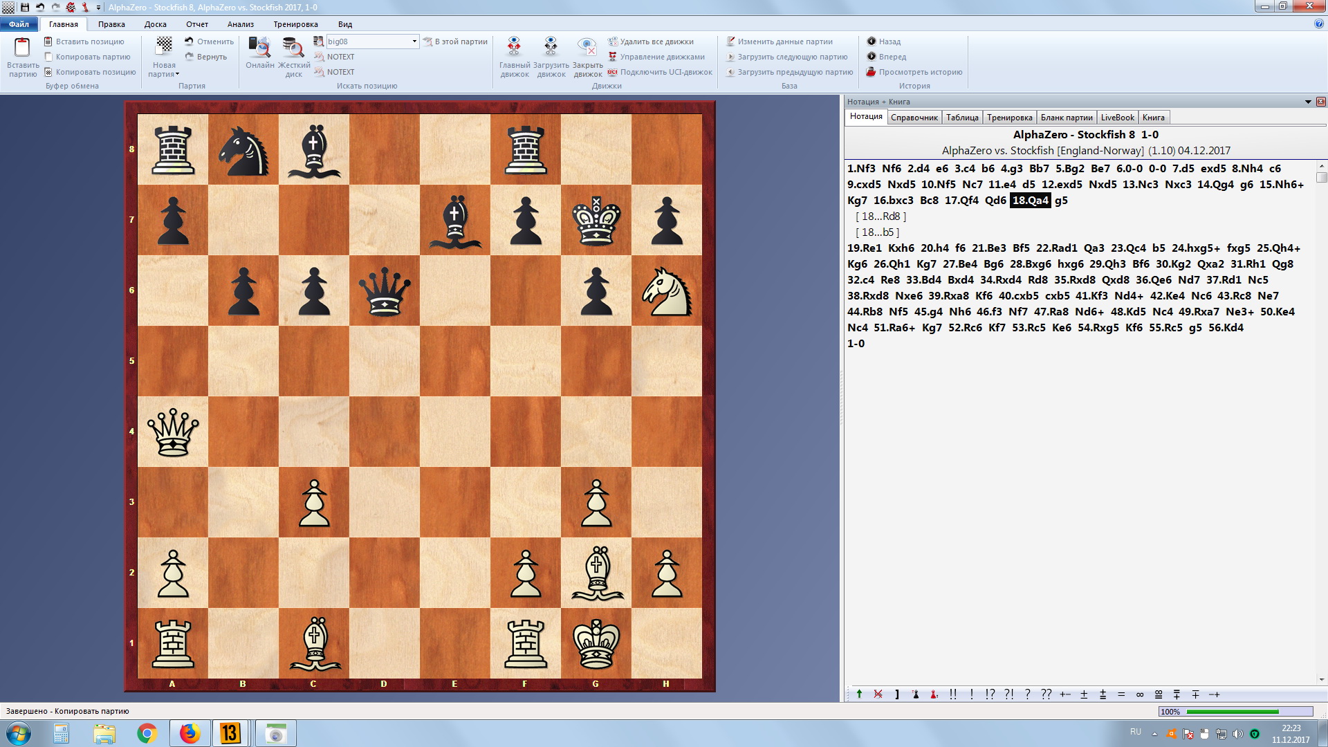This screenshot has width=1328, height=747.
Task: Click the red X delete variation icon
Action: [x=878, y=694]
